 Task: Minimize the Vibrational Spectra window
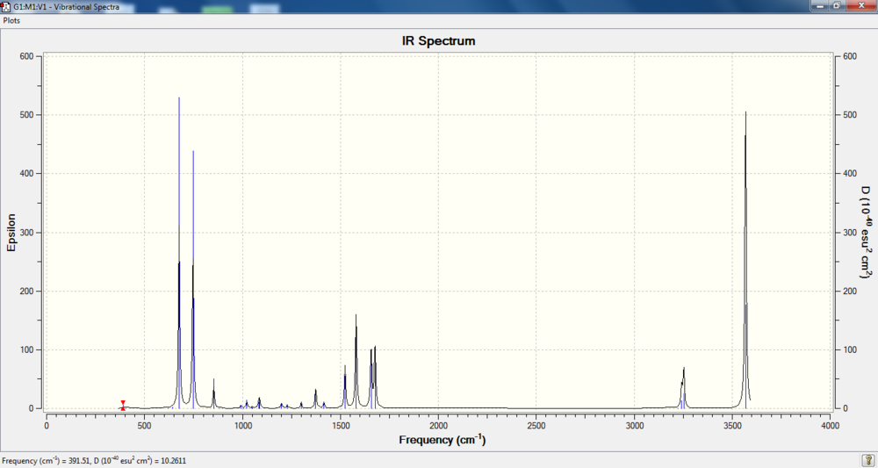[x=822, y=5]
